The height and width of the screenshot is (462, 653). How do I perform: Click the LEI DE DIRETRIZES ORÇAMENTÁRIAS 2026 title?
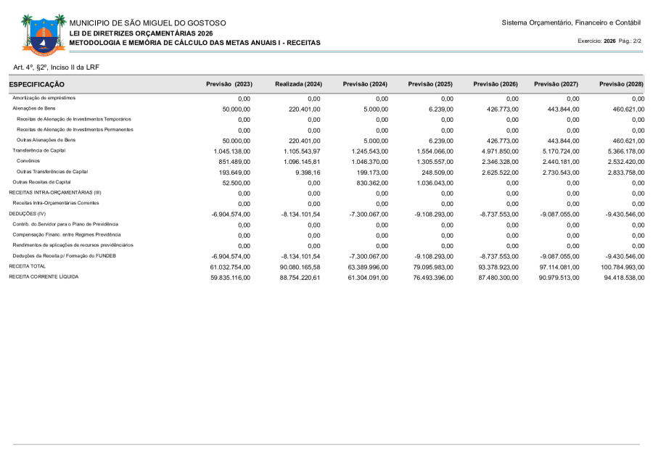tap(141, 33)
